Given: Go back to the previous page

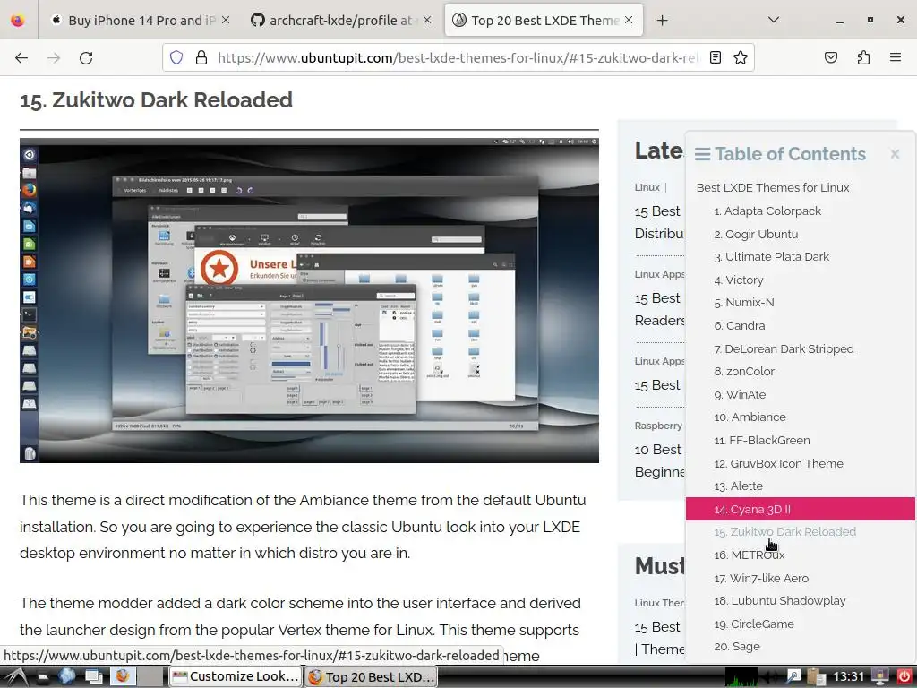Looking at the screenshot, I should coord(21,57).
